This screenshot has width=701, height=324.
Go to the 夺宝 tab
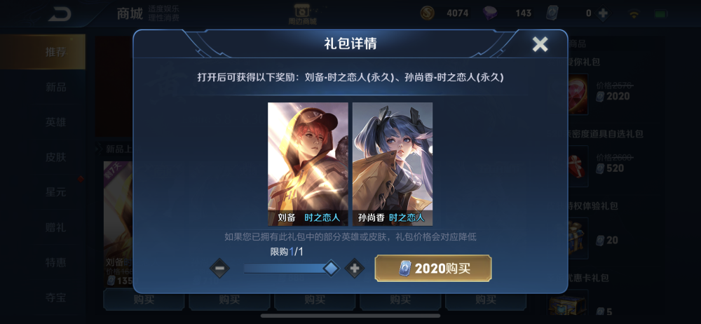(x=55, y=297)
